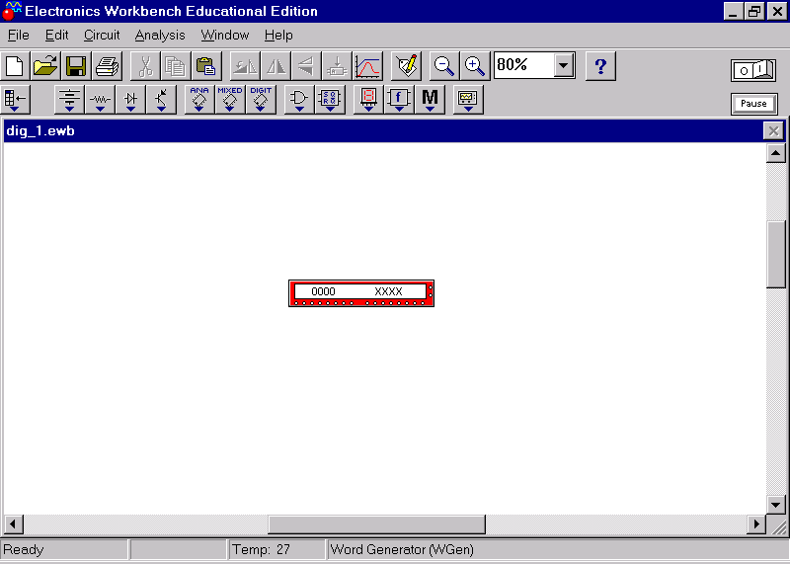Click the 80% zoom field

tap(524, 65)
